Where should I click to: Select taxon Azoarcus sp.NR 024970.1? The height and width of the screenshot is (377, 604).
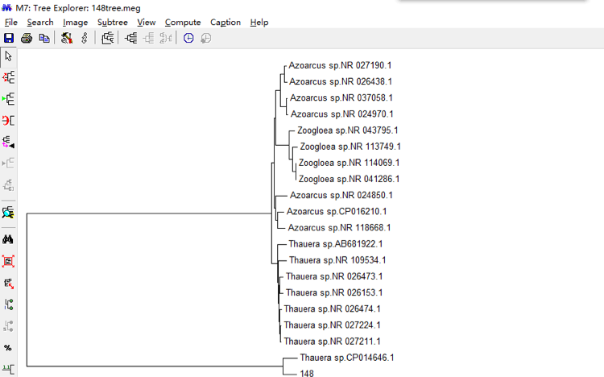click(341, 114)
